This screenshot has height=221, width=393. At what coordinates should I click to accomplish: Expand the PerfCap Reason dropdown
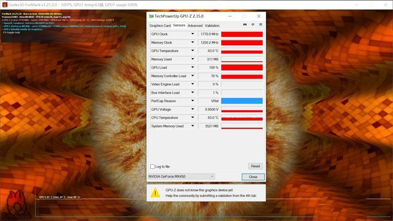(192, 101)
